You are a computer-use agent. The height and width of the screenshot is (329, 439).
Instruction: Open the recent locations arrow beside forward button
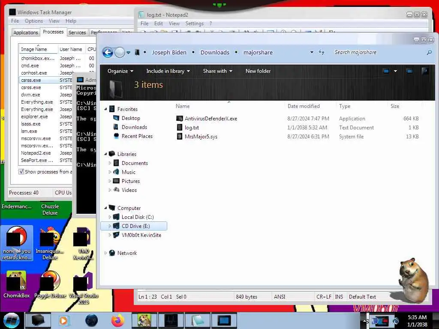pyautogui.click(x=128, y=52)
